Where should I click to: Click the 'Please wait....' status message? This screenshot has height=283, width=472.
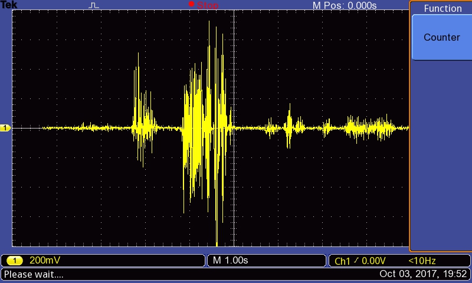coord(34,274)
